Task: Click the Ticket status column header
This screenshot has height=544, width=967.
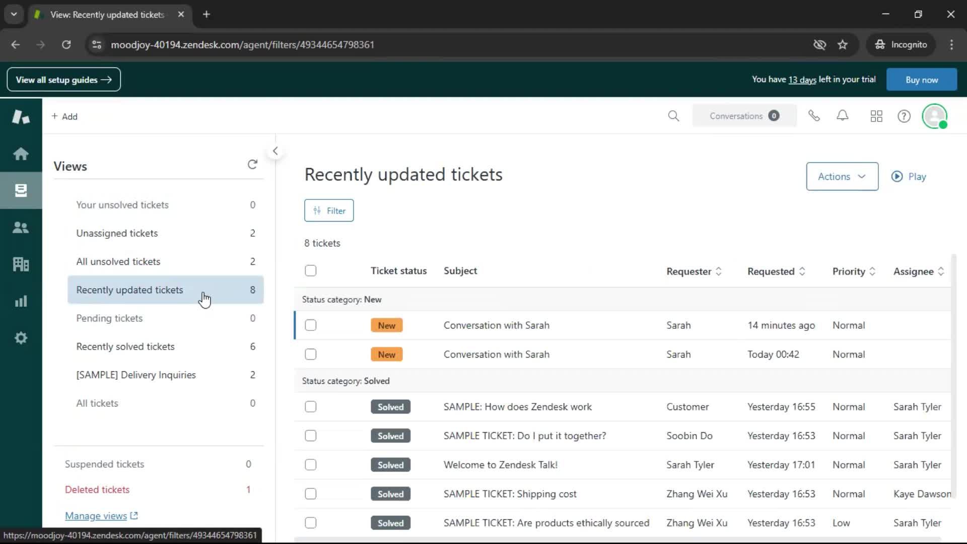Action: coord(398,271)
